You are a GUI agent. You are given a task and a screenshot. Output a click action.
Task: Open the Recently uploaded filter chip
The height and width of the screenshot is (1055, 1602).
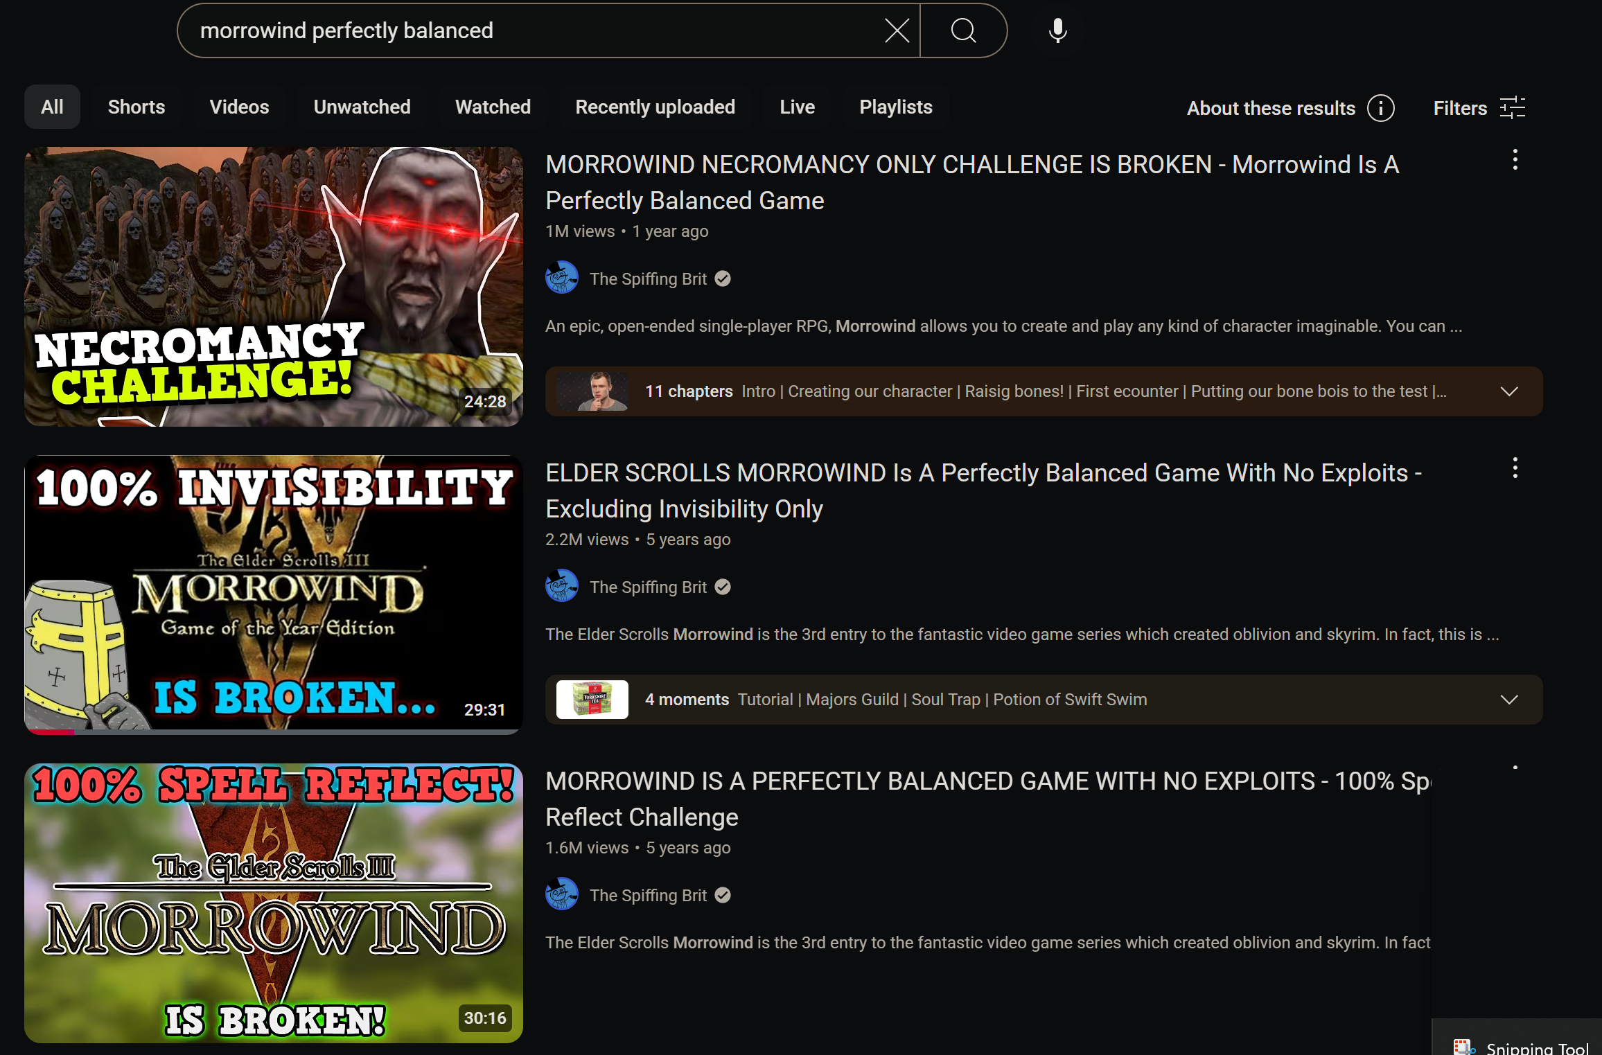click(x=655, y=107)
